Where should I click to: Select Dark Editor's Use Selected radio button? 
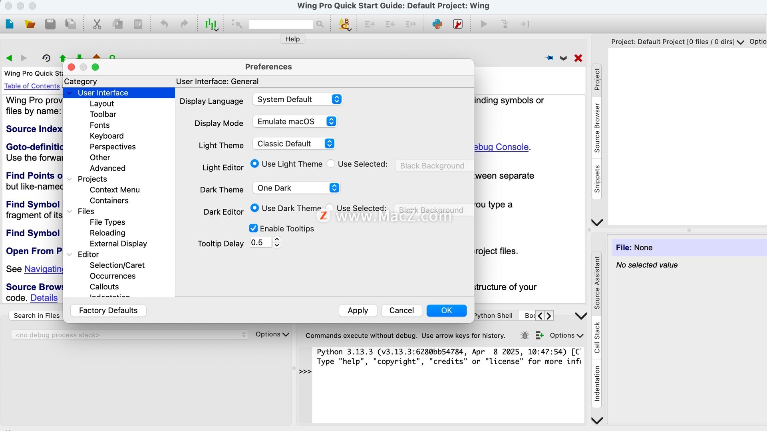pyautogui.click(x=330, y=208)
